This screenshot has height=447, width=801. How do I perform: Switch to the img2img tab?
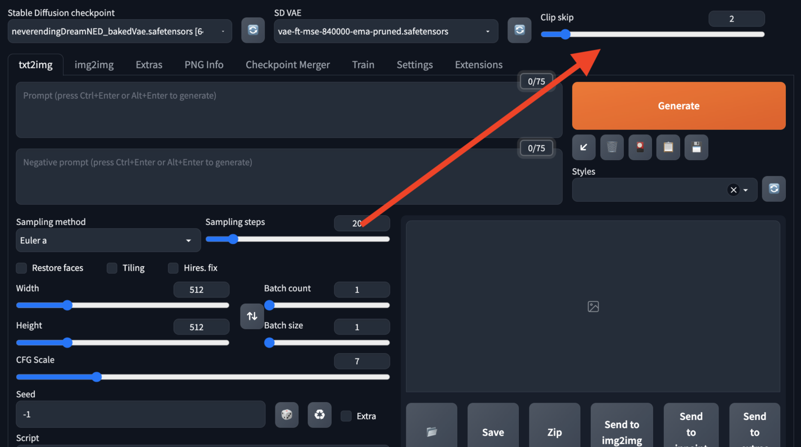[94, 65]
